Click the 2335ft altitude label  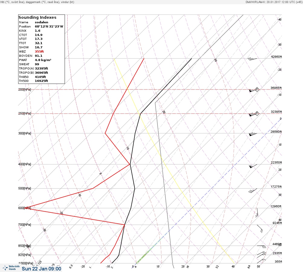coord(277,253)
